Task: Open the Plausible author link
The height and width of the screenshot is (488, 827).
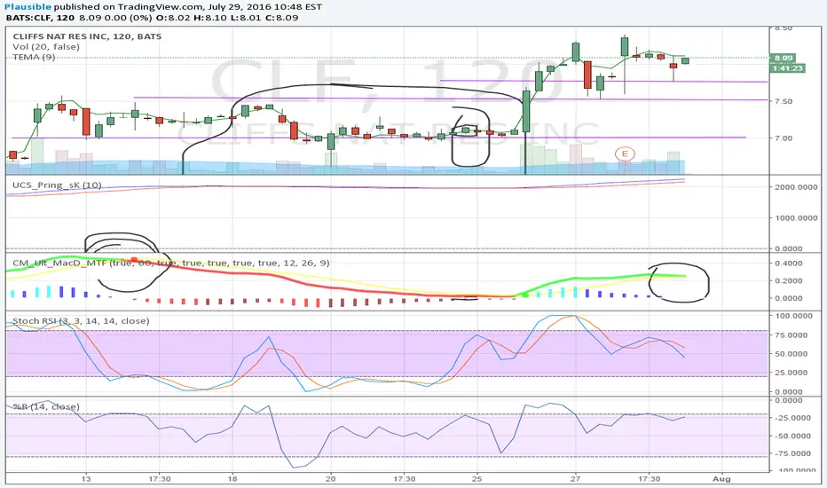Action: 28,7
